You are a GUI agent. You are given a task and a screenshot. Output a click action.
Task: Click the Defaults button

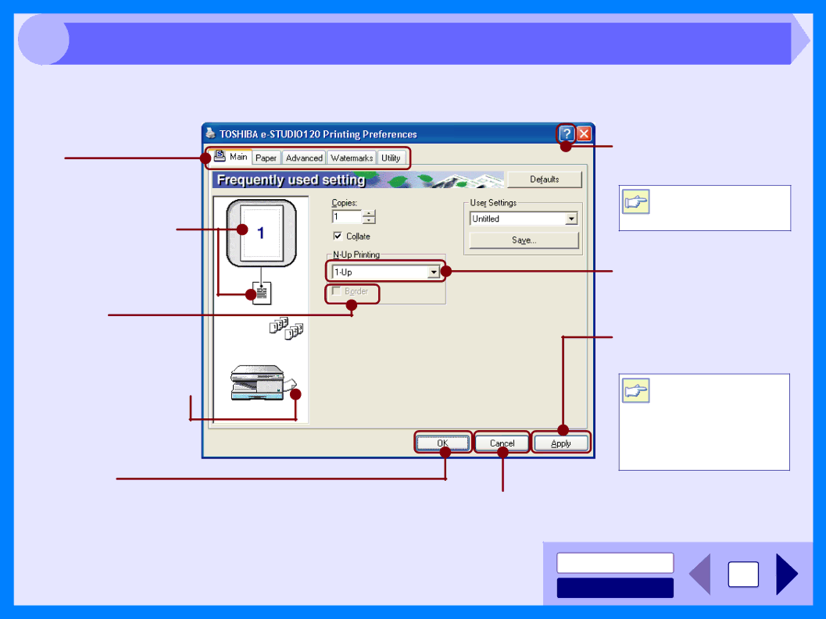point(544,180)
